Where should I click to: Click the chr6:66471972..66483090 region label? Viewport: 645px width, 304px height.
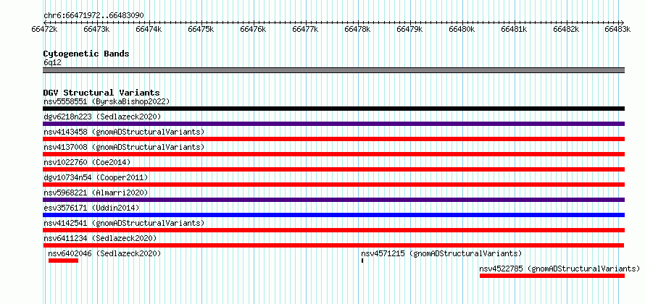(93, 16)
